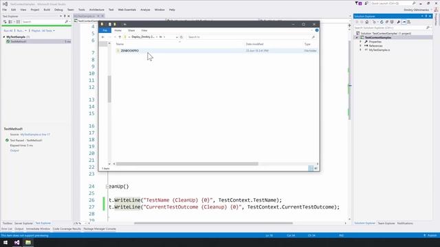Click the magnifier icon in Solution Explorer search
This screenshot has width=440, height=247.
(428, 27)
